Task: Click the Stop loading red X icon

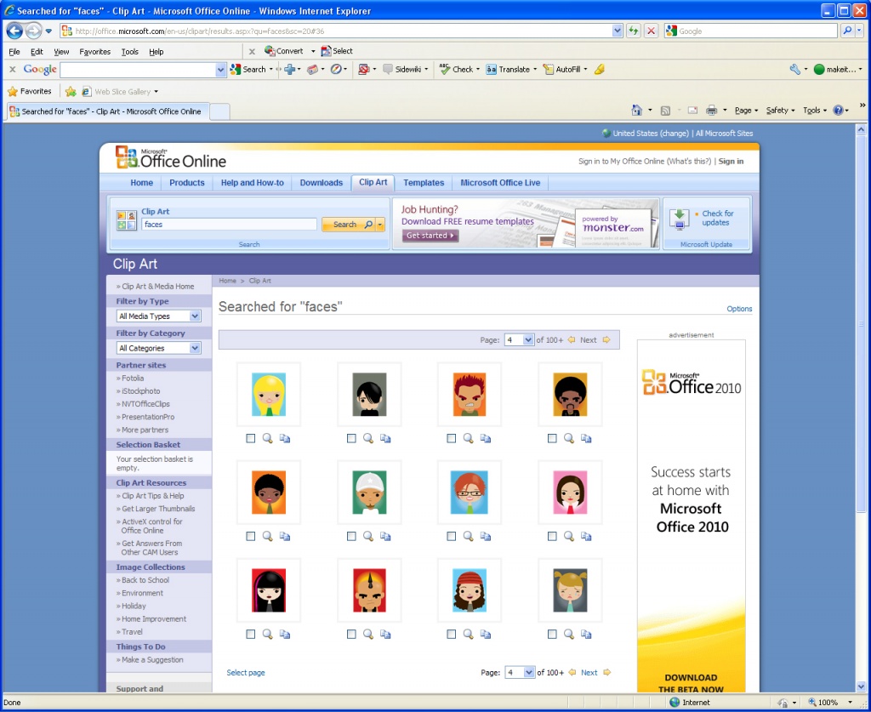Action: click(651, 31)
